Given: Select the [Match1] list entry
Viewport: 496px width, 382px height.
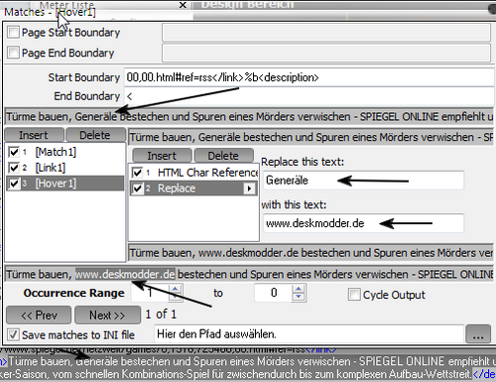Looking at the screenshot, I should point(65,152).
